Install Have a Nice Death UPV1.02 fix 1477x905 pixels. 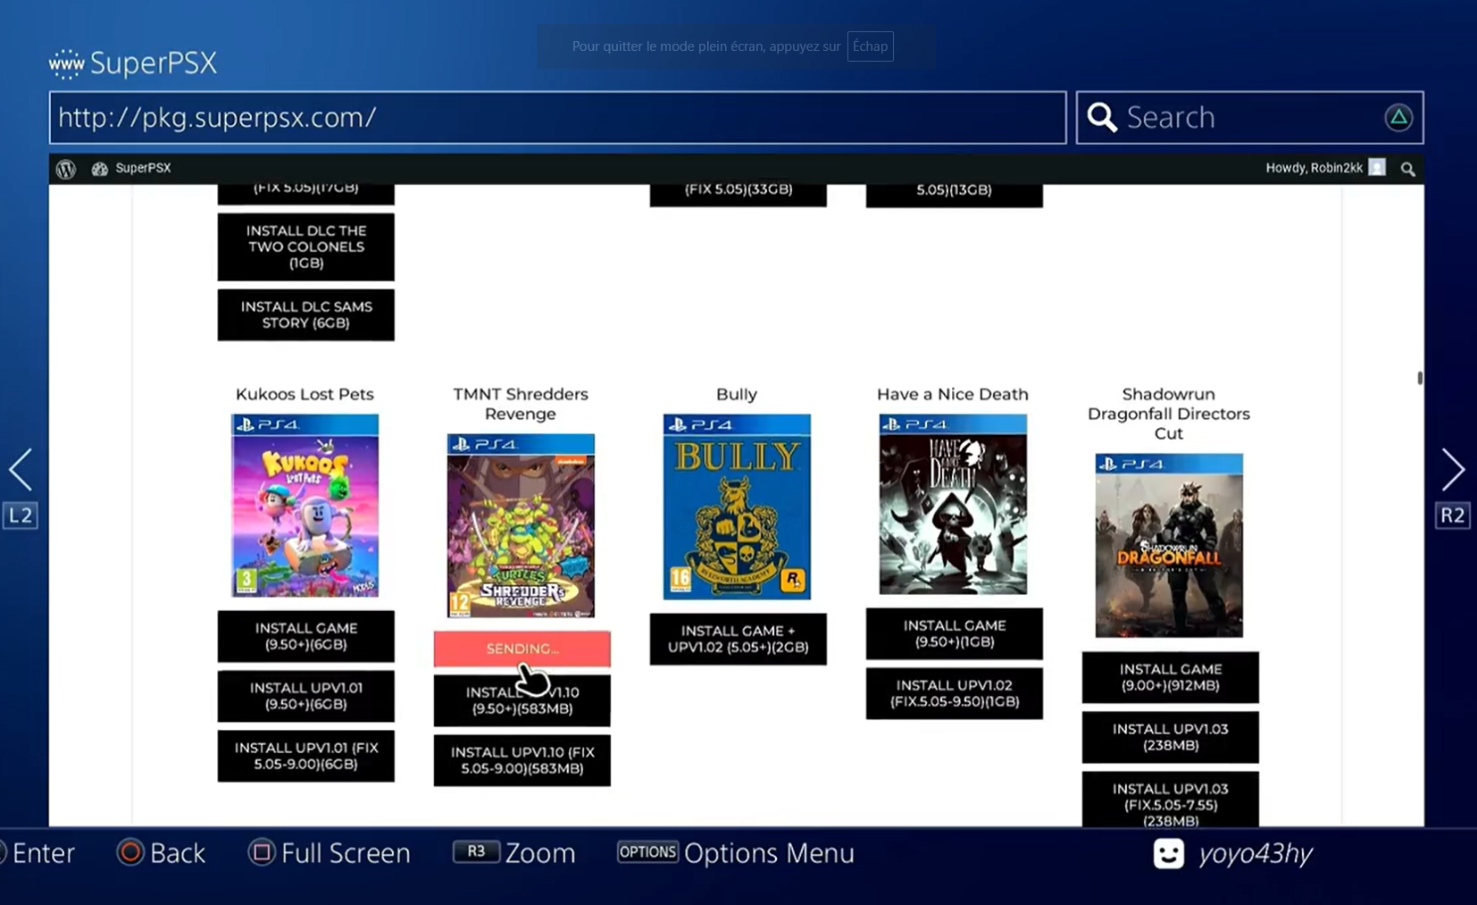(955, 693)
